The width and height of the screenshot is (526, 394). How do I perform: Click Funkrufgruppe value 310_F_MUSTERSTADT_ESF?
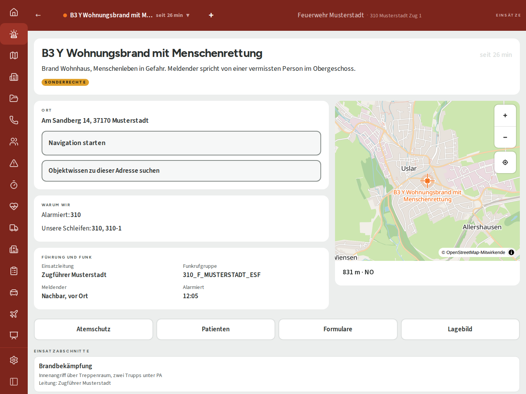click(x=222, y=275)
